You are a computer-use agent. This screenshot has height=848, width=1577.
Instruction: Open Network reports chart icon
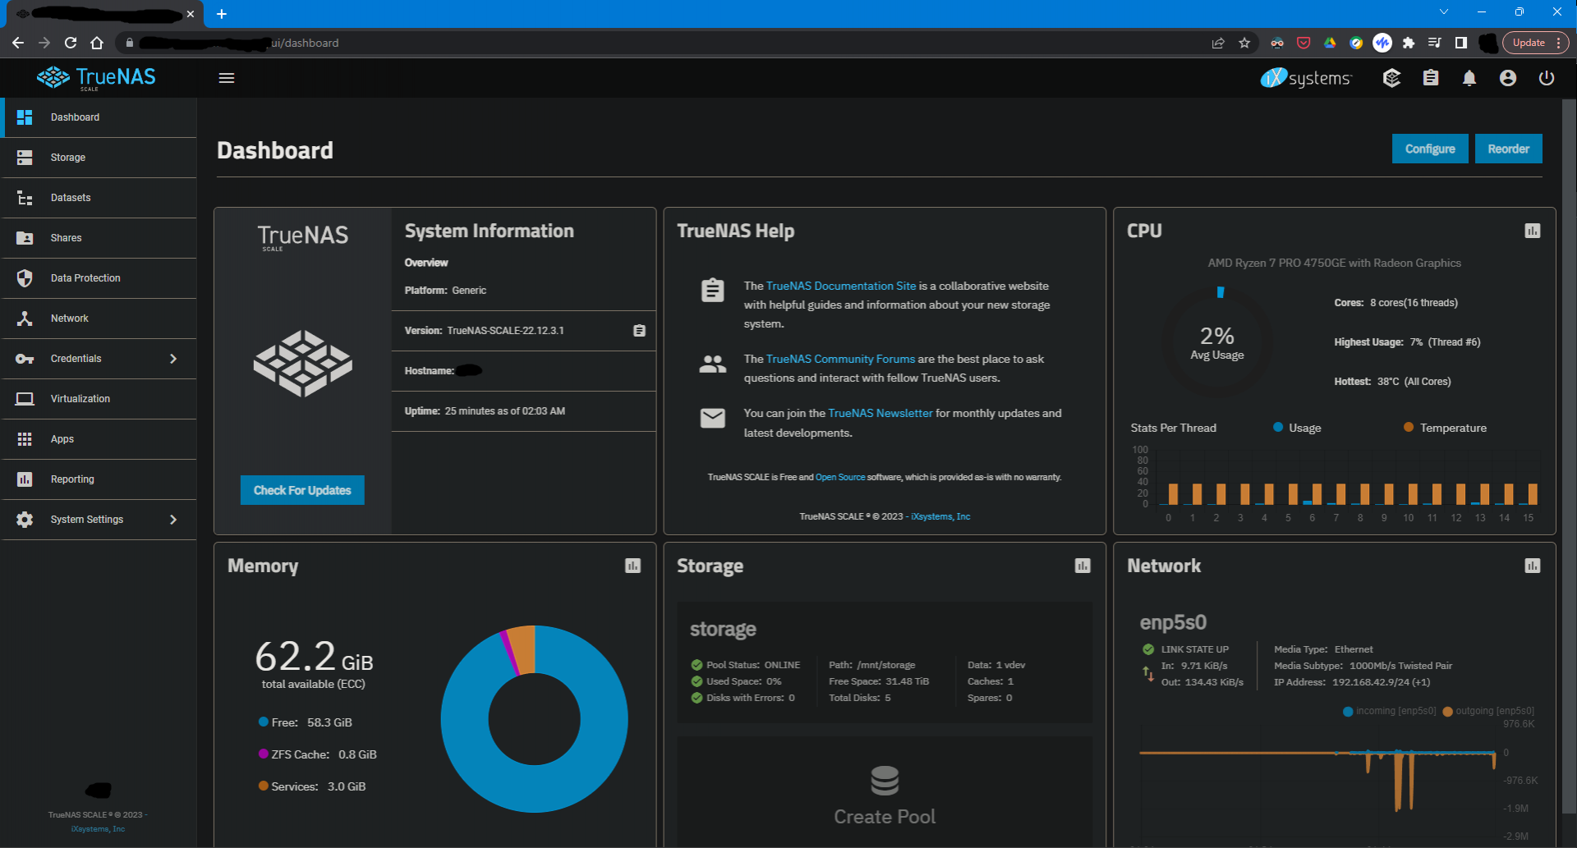tap(1532, 566)
